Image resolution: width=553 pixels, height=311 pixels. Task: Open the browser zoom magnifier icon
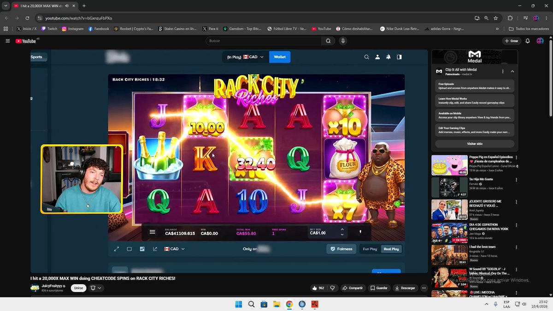(487, 18)
